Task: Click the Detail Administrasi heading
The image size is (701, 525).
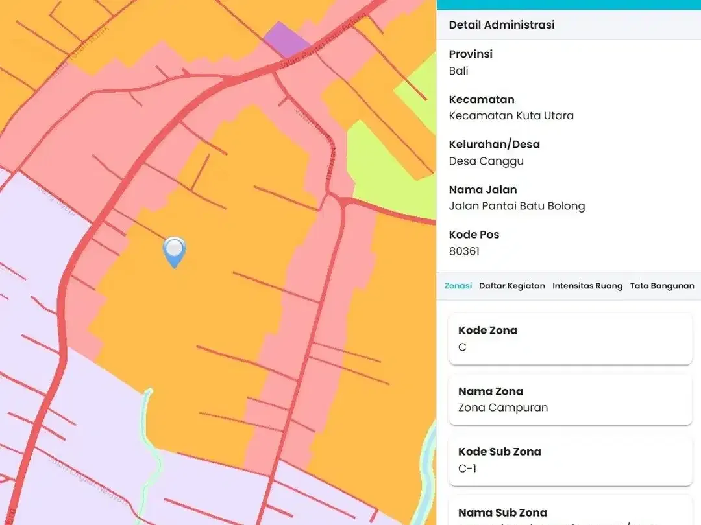Action: tap(502, 25)
